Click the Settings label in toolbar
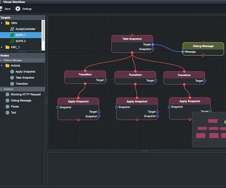The image size is (226, 188). click(x=27, y=9)
